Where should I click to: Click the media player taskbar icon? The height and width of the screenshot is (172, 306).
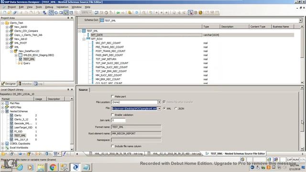30,167
